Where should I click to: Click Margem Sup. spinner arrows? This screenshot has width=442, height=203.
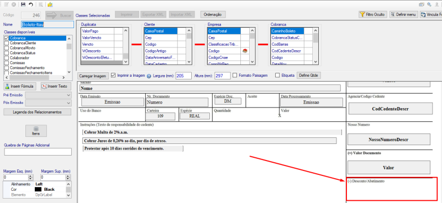[x=67, y=178]
